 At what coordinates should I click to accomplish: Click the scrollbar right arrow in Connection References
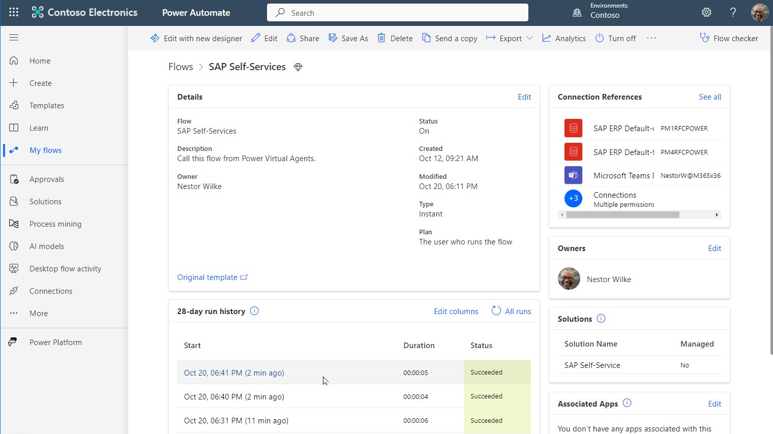coord(717,214)
